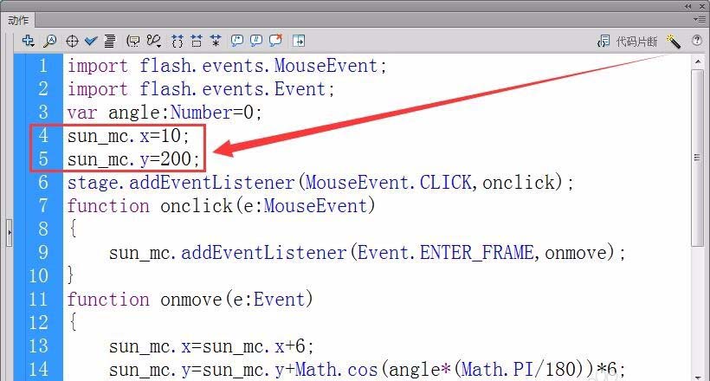
Task: Click the line 'import flash.events.MouseEvent;'
Action: (227, 66)
